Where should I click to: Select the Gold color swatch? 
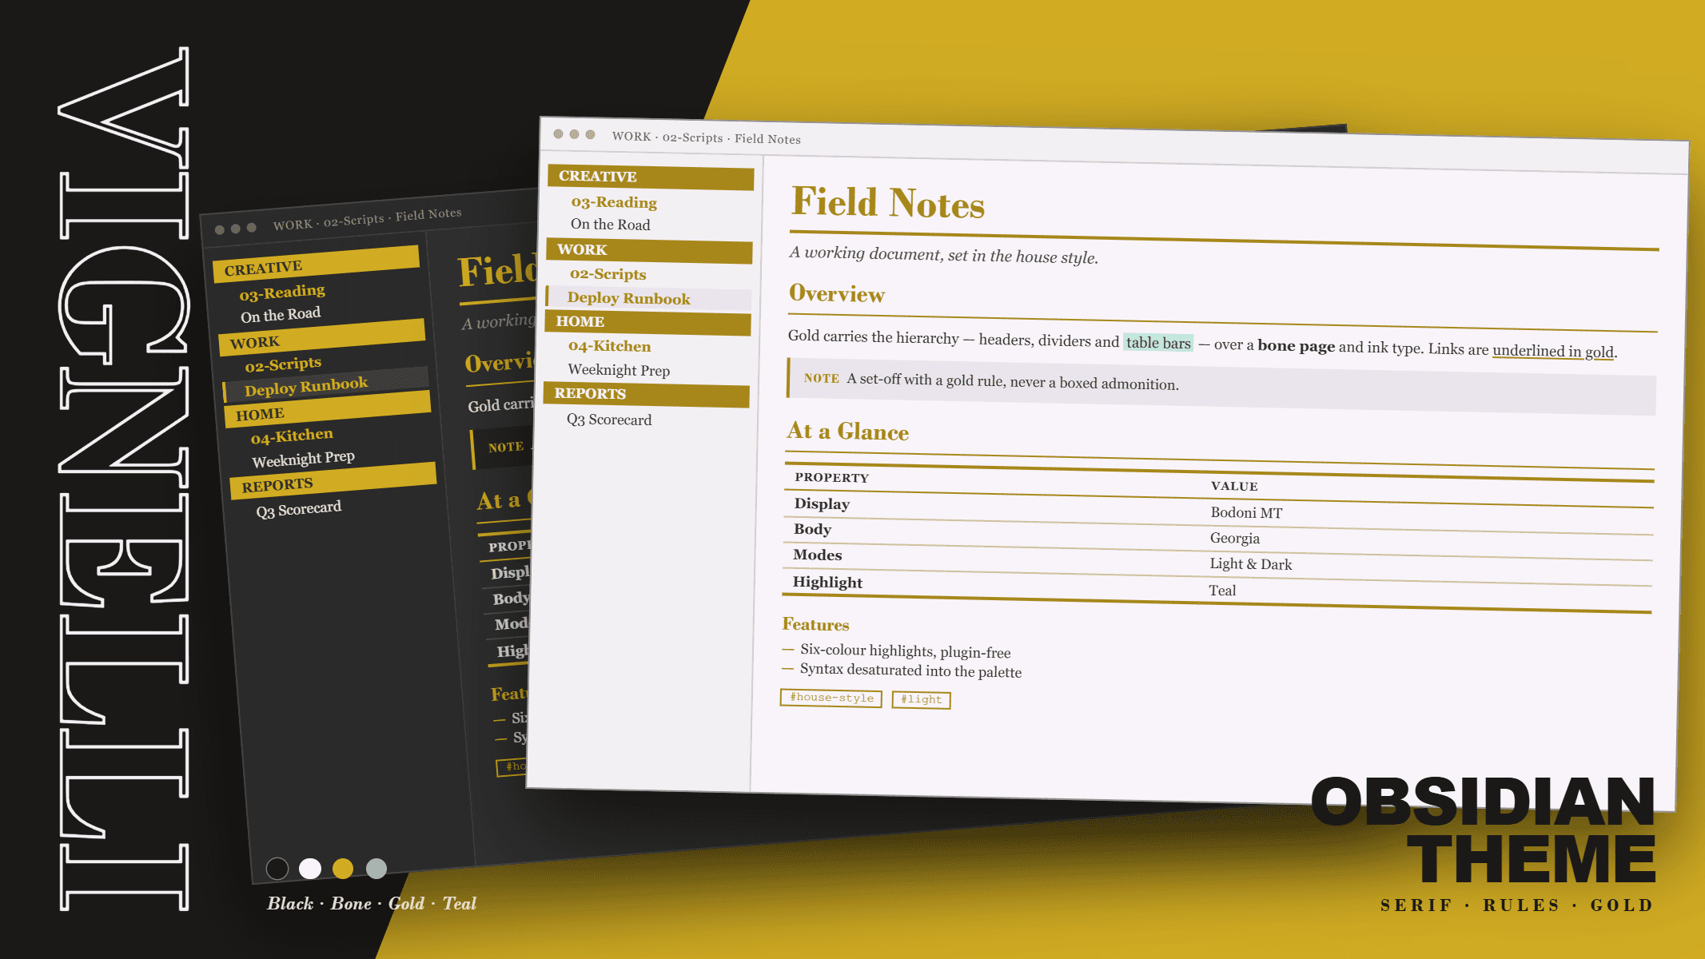coord(343,868)
